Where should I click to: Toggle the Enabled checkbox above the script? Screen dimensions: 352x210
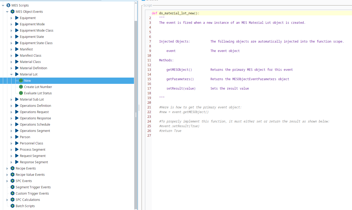(x=143, y=1)
